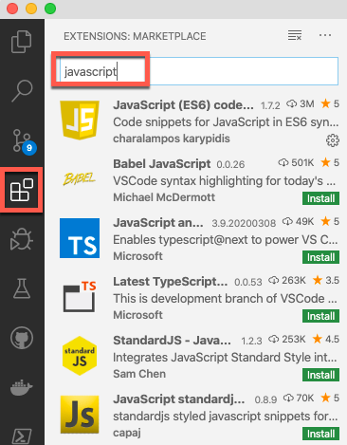Screen dimensions: 347x445
Task: Open the PowerShell view in activity bar
Action: coord(22,436)
